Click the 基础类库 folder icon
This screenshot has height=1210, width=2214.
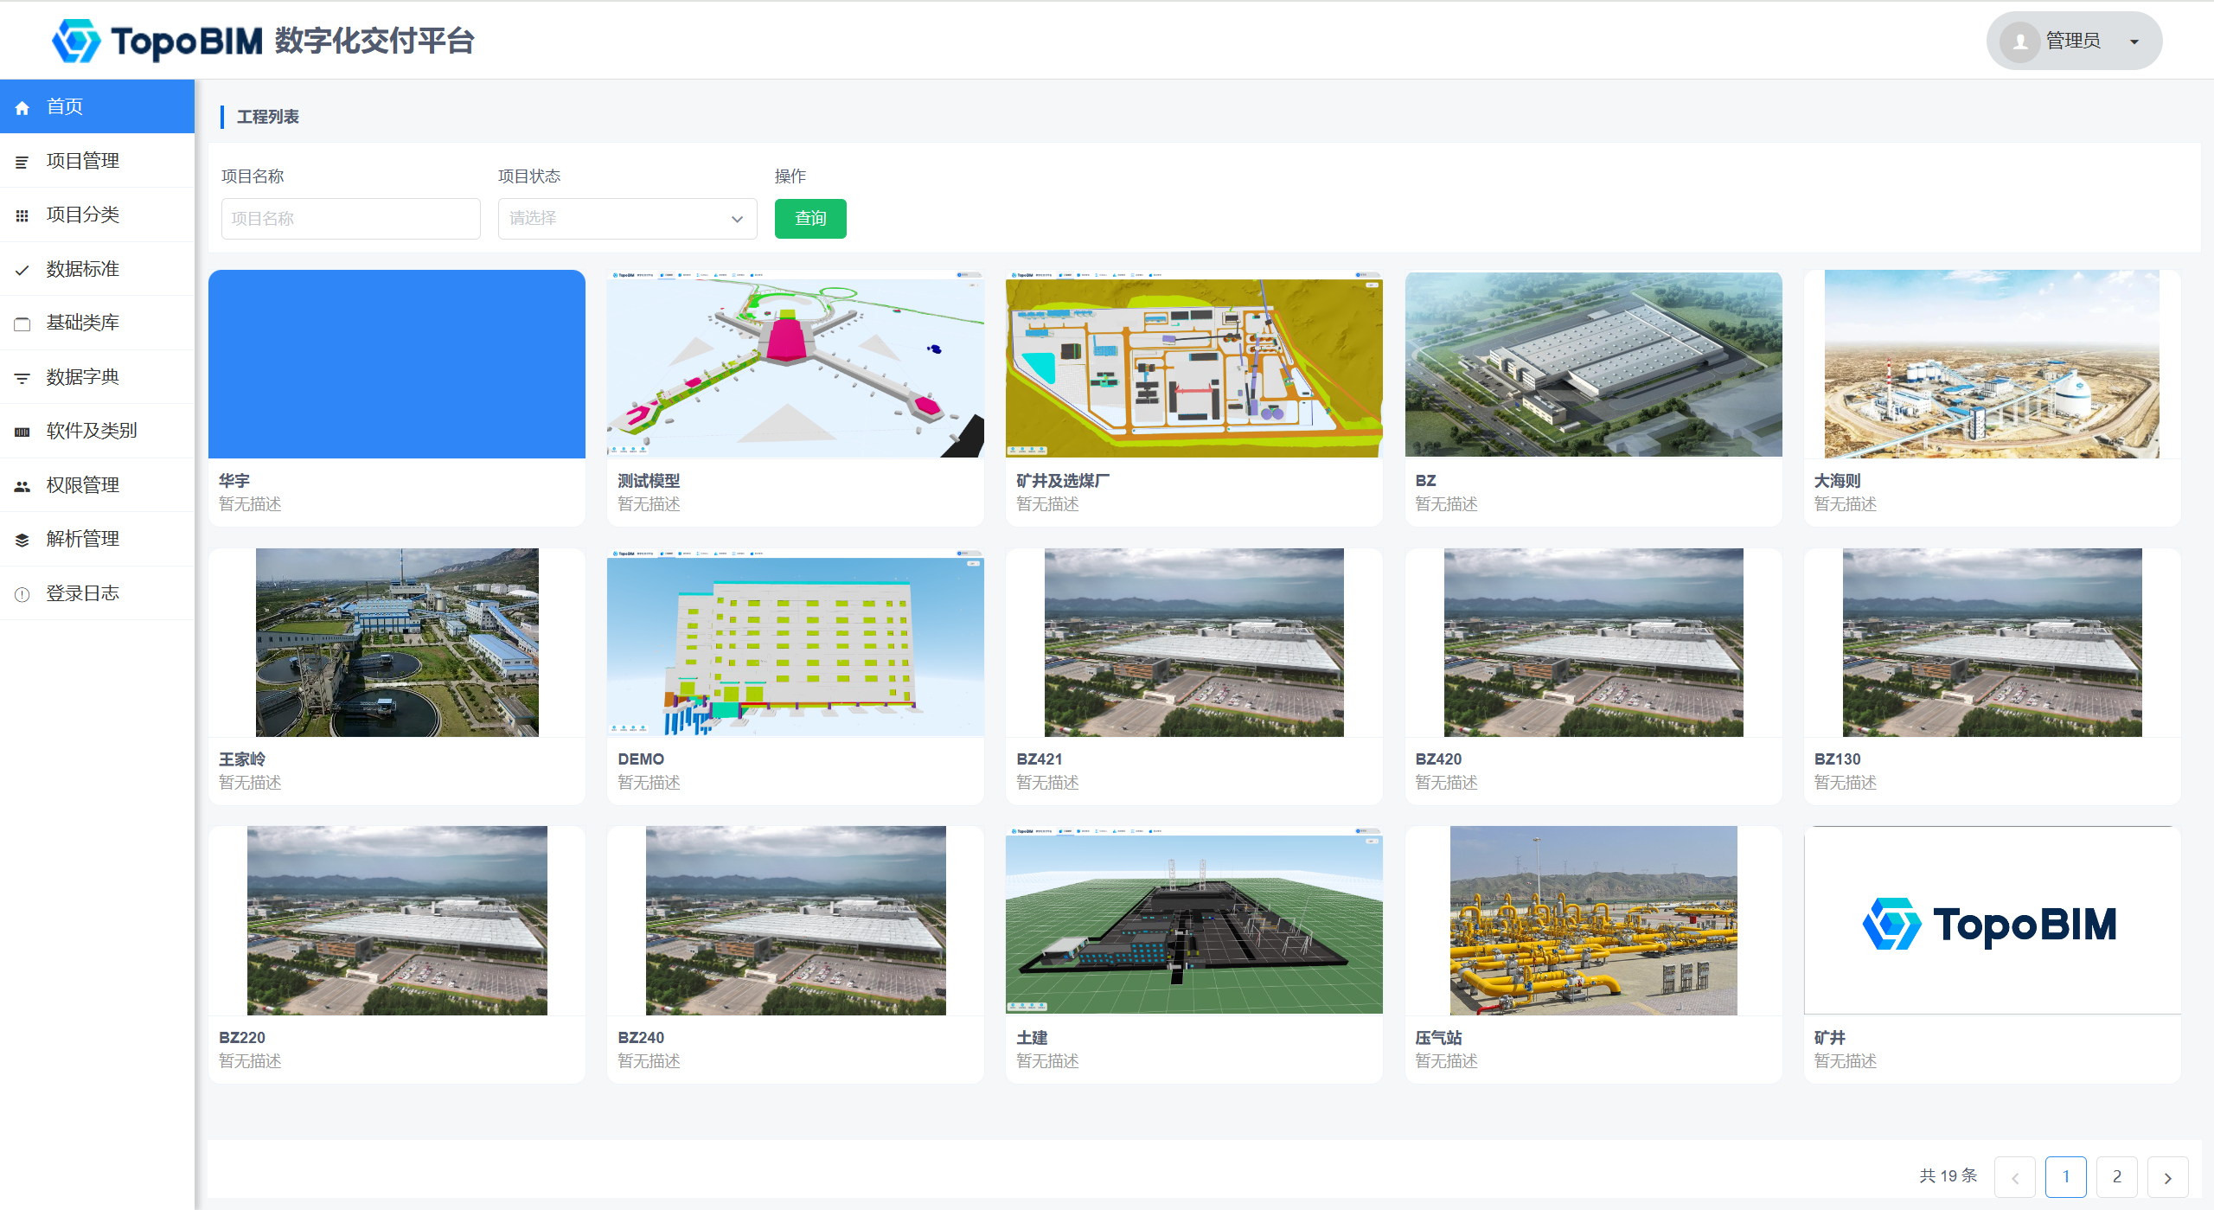tap(22, 323)
